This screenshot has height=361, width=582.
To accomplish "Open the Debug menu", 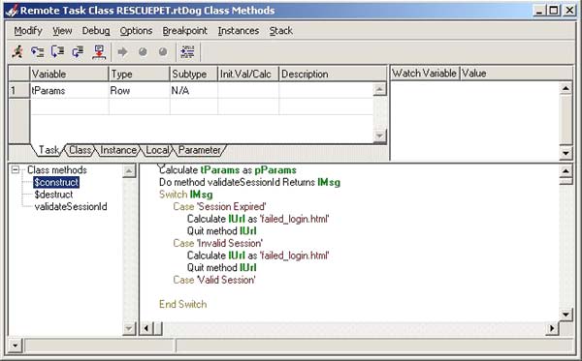I will click(x=96, y=31).
